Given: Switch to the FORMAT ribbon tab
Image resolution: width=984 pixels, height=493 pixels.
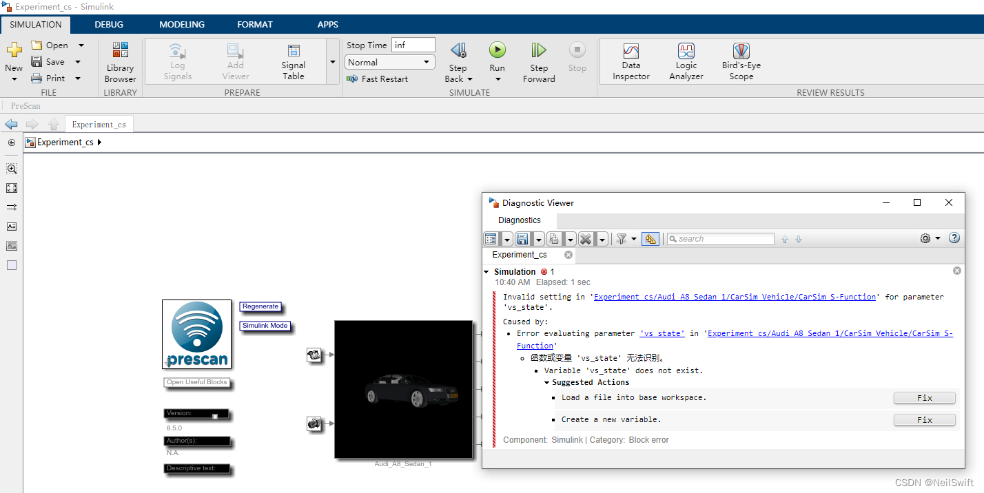Looking at the screenshot, I should click(x=255, y=24).
